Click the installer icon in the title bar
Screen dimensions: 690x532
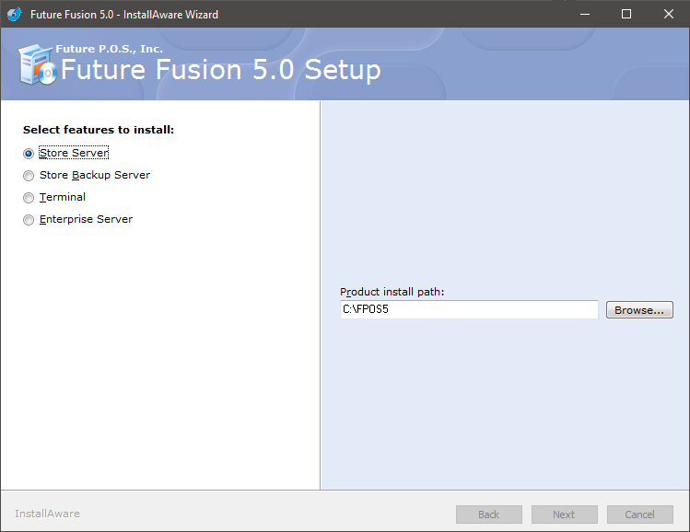15,14
